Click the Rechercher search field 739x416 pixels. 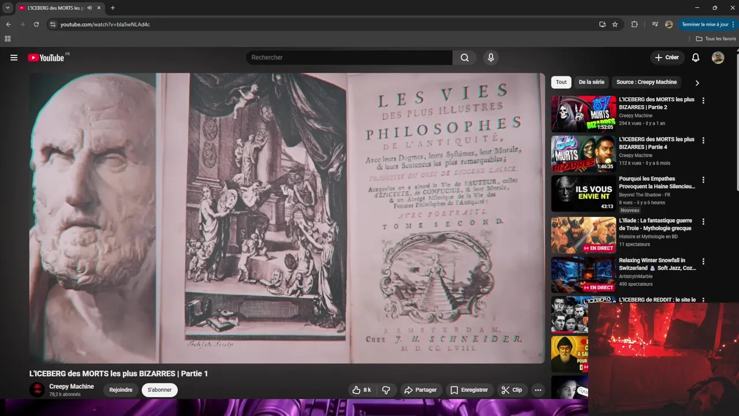tap(349, 58)
